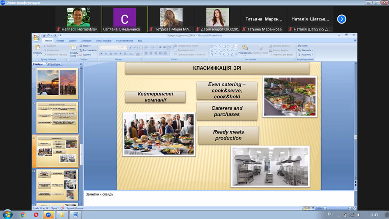Click the Word icon in taskbar
This screenshot has width=389, height=219.
[75, 215]
